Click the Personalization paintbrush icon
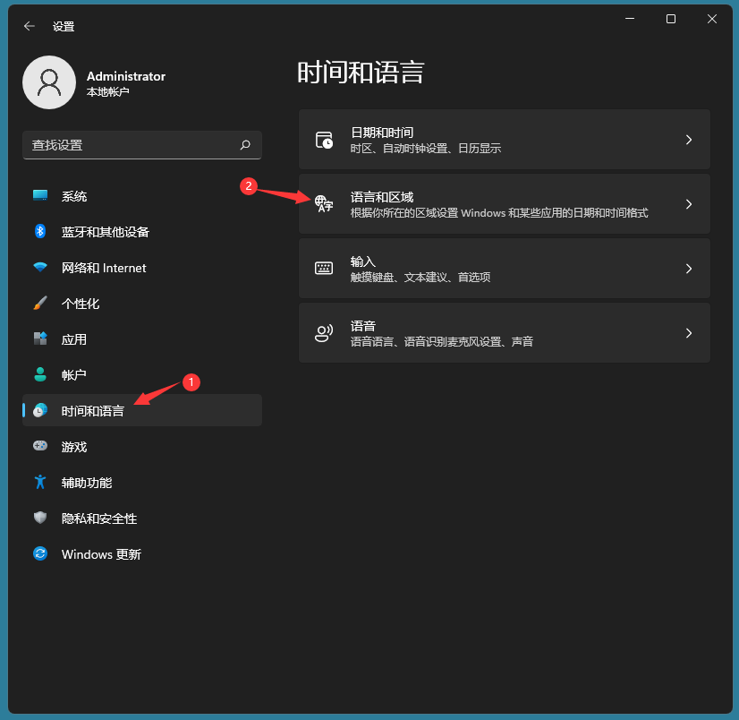Image resolution: width=739 pixels, height=720 pixels. [x=40, y=303]
